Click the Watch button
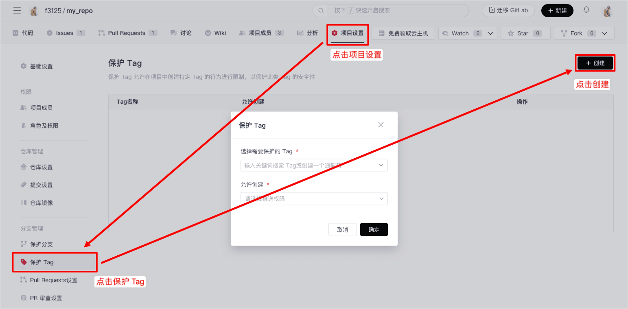The width and height of the screenshot is (628, 309). [x=460, y=33]
